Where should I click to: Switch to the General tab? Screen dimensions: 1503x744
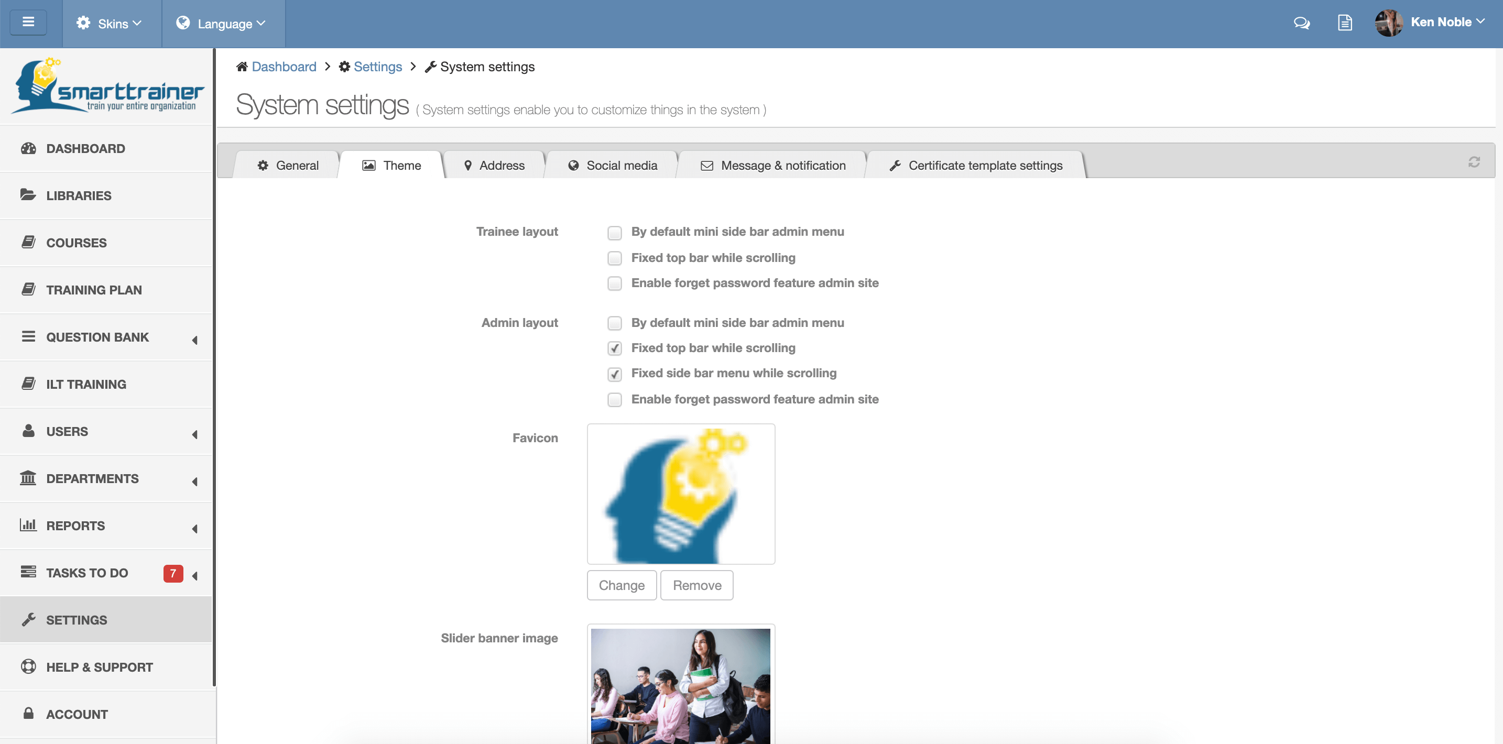coord(287,165)
